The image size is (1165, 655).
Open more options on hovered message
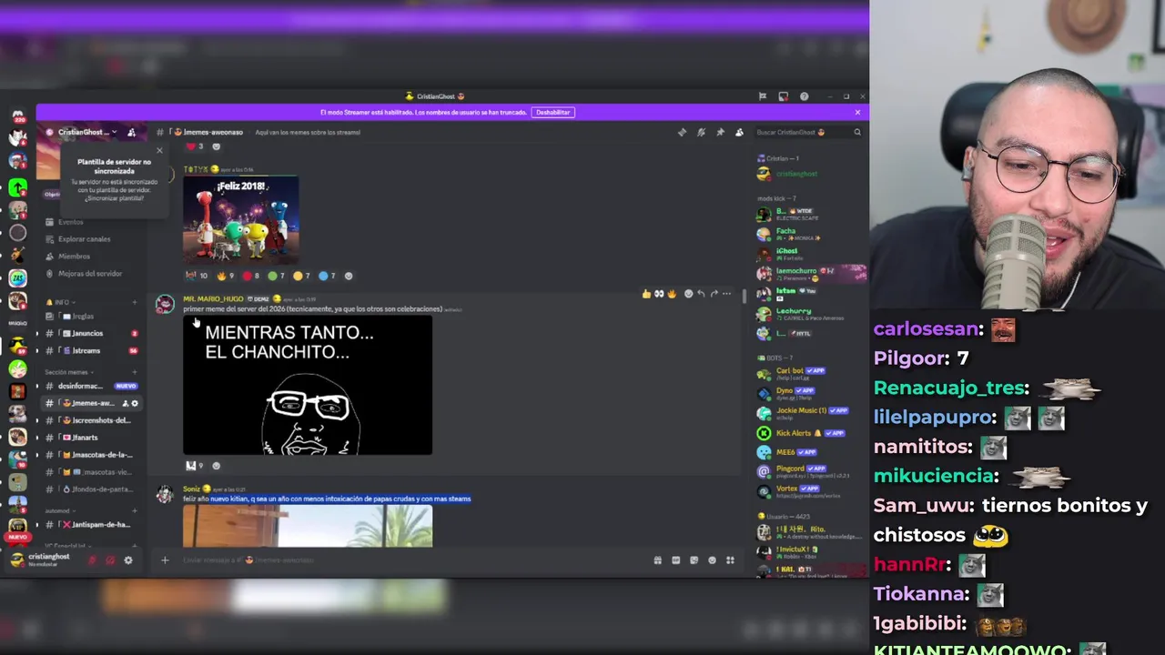pos(726,294)
